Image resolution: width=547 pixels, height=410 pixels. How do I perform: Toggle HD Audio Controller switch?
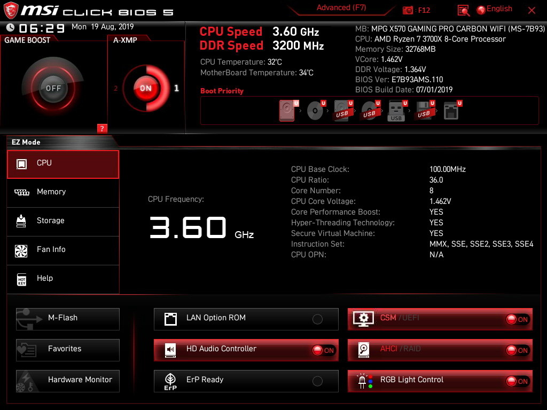point(323,350)
